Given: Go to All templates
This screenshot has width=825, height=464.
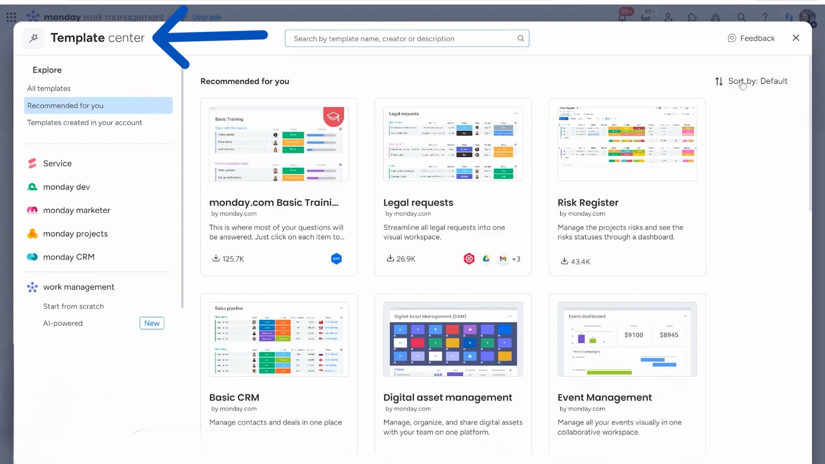Looking at the screenshot, I should (49, 89).
